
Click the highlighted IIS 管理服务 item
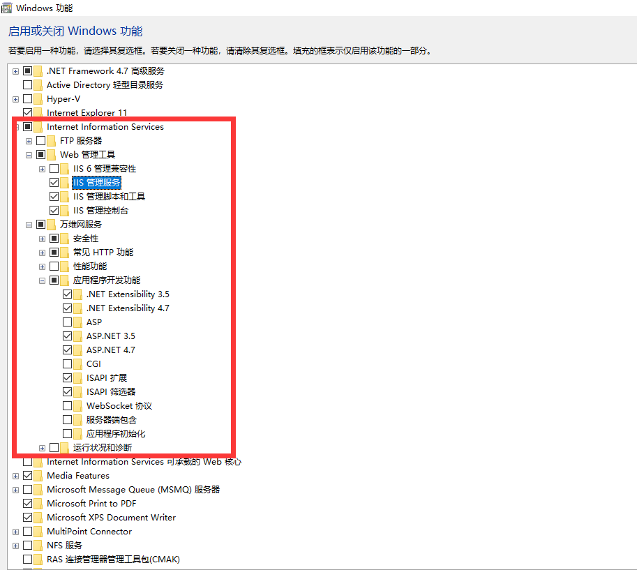point(97,183)
